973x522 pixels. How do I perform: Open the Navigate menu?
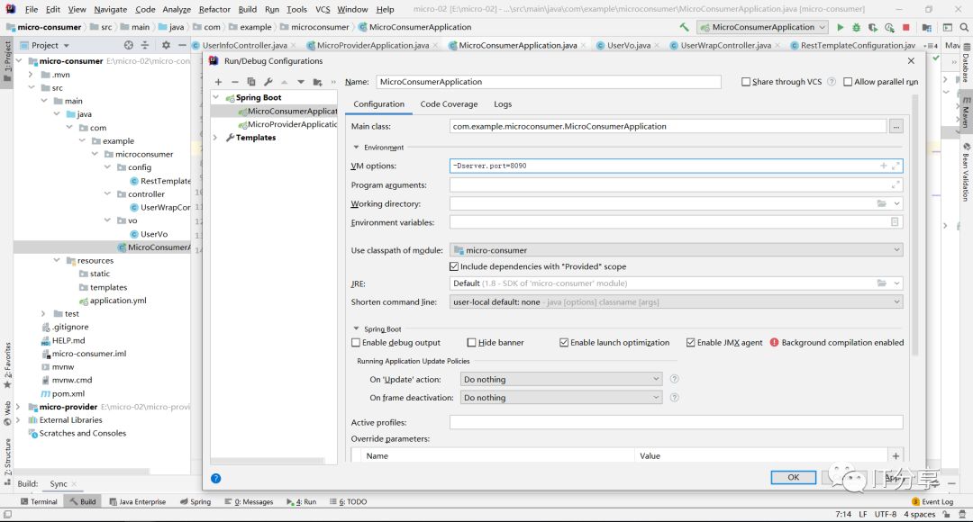coord(111,9)
